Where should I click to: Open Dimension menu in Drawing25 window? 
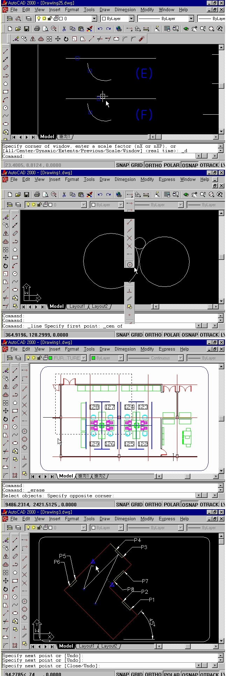125,10
